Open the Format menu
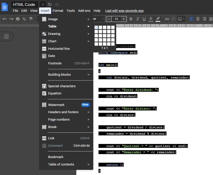This screenshot has width=213, height=175. click(58, 11)
